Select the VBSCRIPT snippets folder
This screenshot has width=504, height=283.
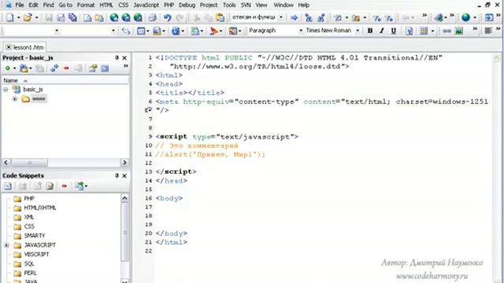(37, 255)
